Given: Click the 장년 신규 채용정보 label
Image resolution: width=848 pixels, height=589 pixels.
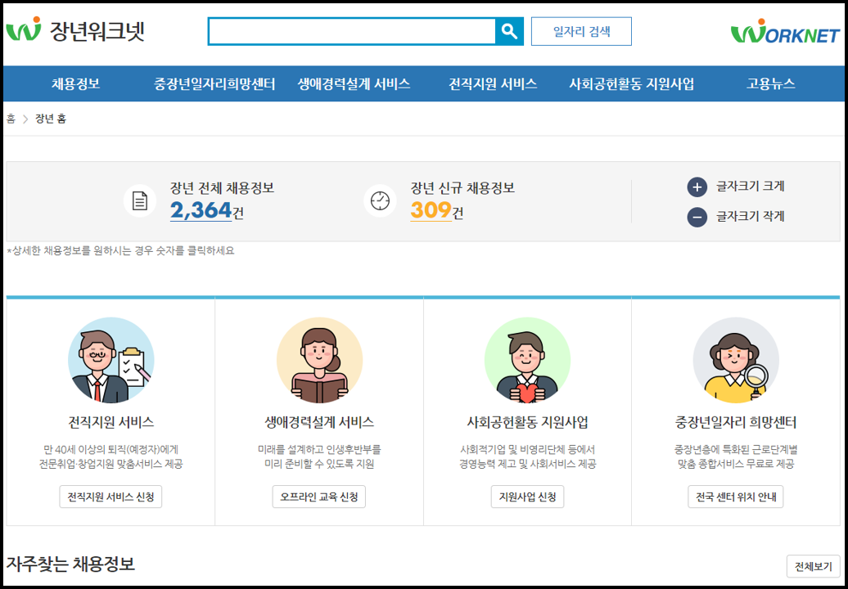Looking at the screenshot, I should (x=462, y=188).
